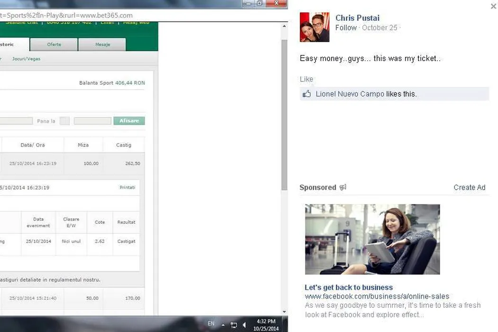The height and width of the screenshot is (332, 498).
Task: Click the network icon in system tray
Action: point(234,325)
